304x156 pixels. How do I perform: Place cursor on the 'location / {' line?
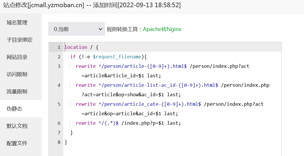[x=81, y=47]
